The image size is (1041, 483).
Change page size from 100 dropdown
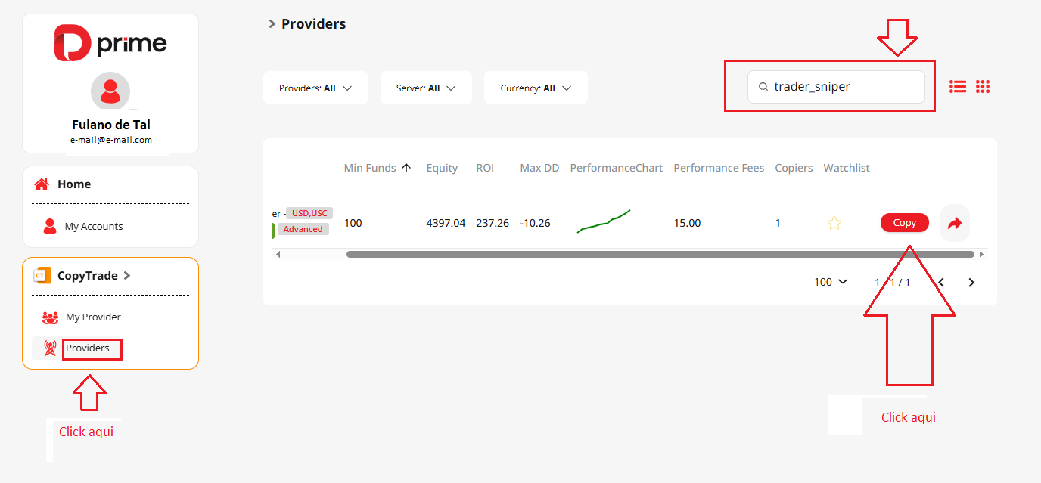click(831, 282)
